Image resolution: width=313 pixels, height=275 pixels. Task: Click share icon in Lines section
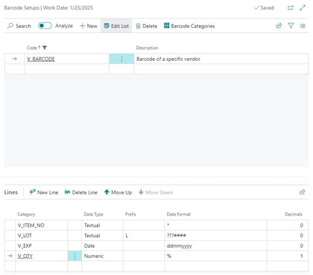pyautogui.click(x=302, y=192)
